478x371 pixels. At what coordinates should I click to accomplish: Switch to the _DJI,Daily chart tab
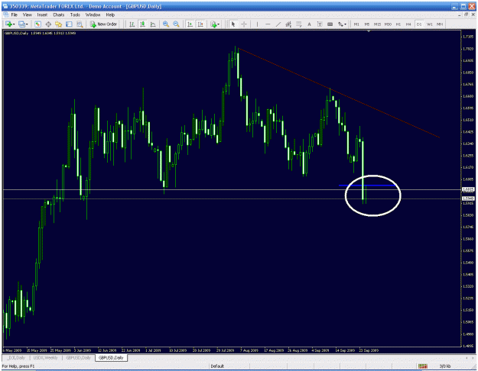pyautogui.click(x=17, y=357)
